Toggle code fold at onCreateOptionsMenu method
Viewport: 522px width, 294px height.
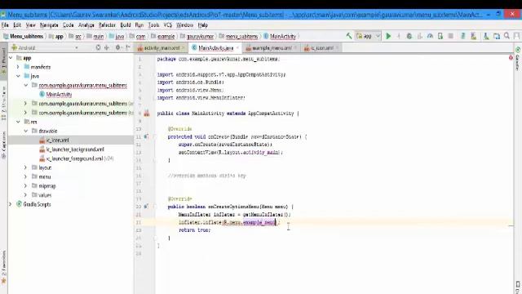[154, 207]
